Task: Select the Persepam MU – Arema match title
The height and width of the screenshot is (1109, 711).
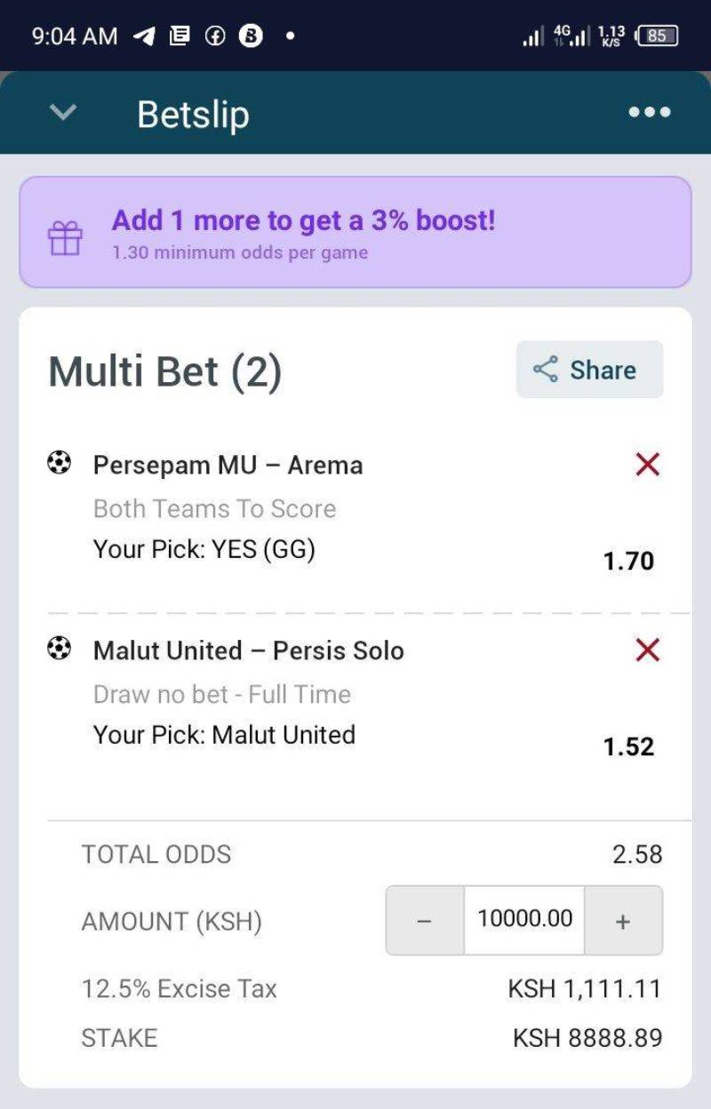Action: (x=228, y=465)
